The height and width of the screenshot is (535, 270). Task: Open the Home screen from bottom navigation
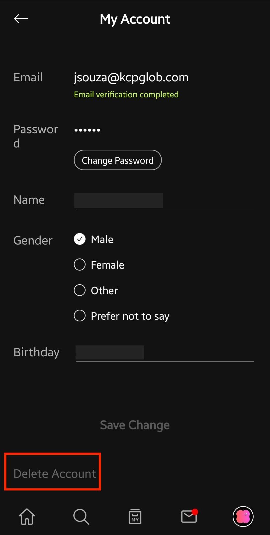coord(27,516)
